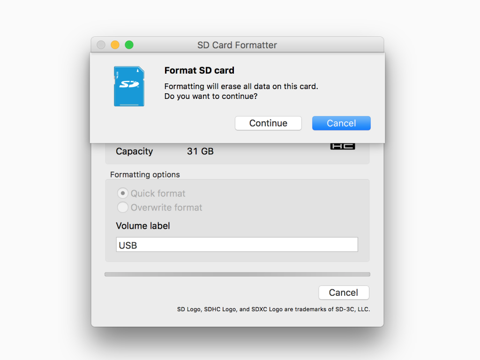The image size is (480, 360).
Task: Click the Format SD card heading
Action: point(199,70)
